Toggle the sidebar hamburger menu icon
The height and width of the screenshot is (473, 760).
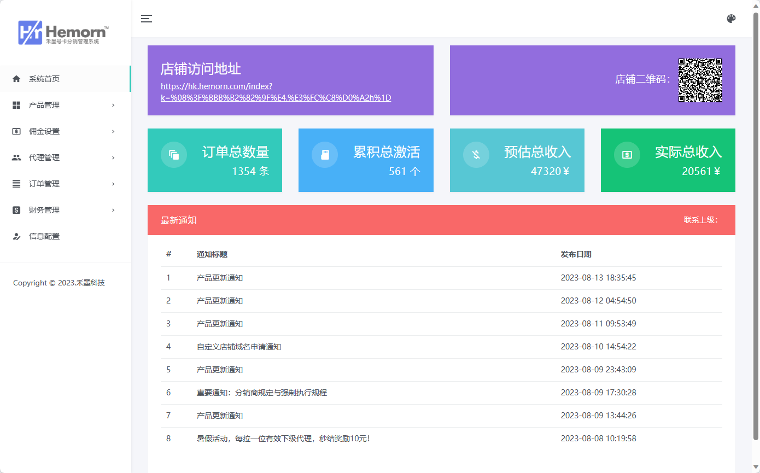[x=147, y=19]
